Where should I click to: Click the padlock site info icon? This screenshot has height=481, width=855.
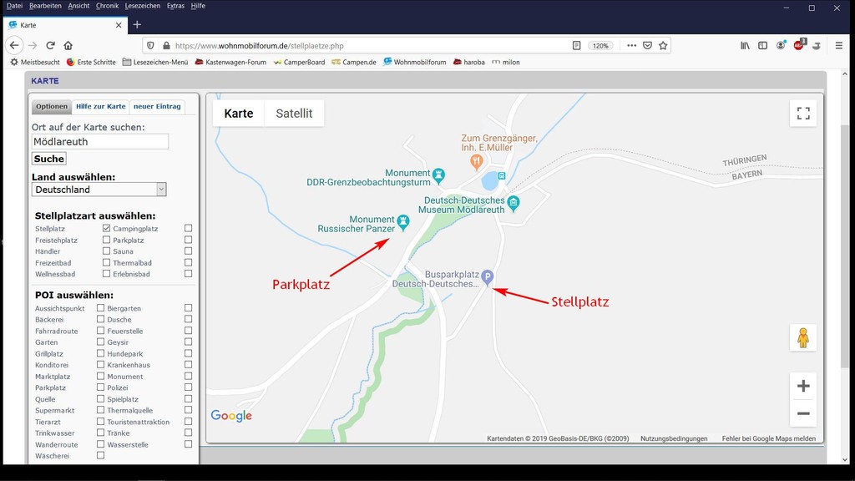pyautogui.click(x=166, y=46)
